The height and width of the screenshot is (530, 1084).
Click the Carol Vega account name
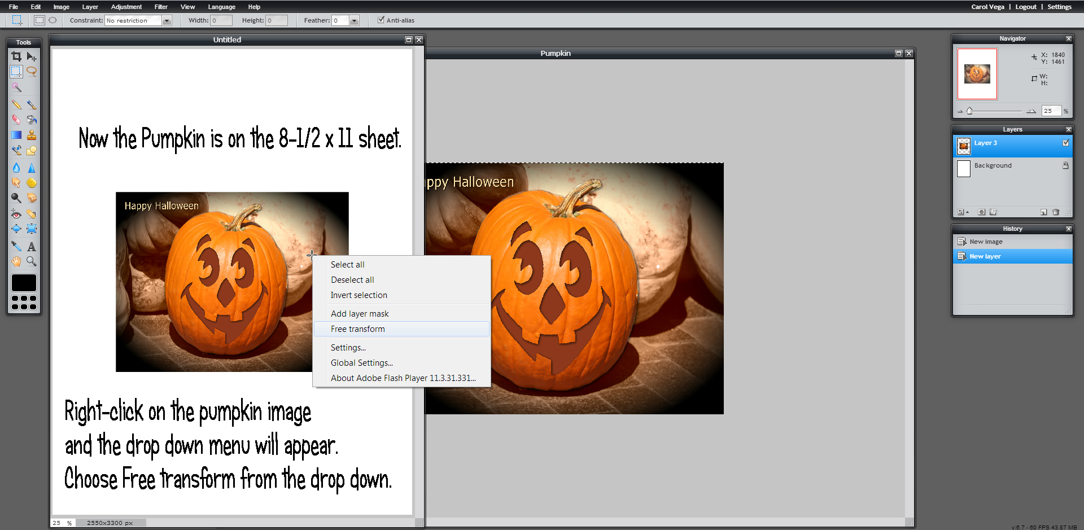coord(987,7)
